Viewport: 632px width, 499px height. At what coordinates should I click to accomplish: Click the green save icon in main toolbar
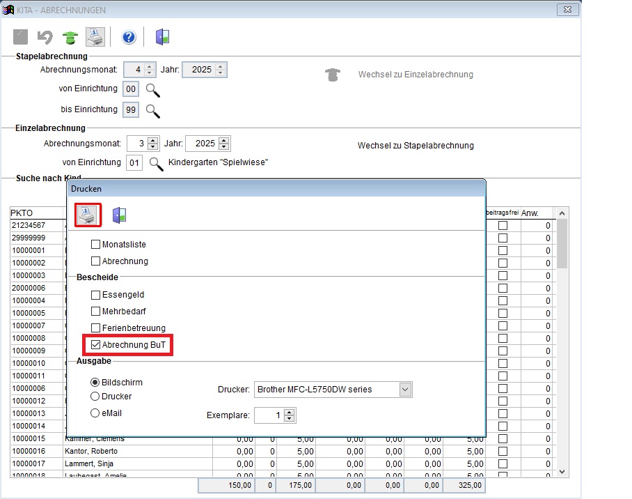70,38
